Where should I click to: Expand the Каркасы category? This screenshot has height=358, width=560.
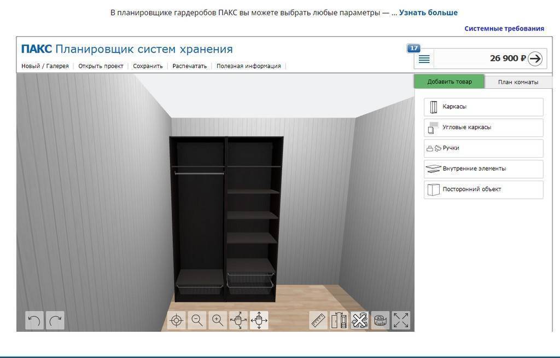(x=483, y=107)
